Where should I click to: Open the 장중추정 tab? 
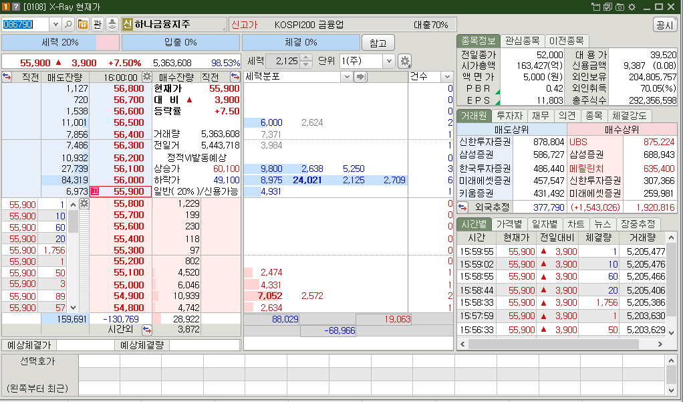(x=638, y=224)
